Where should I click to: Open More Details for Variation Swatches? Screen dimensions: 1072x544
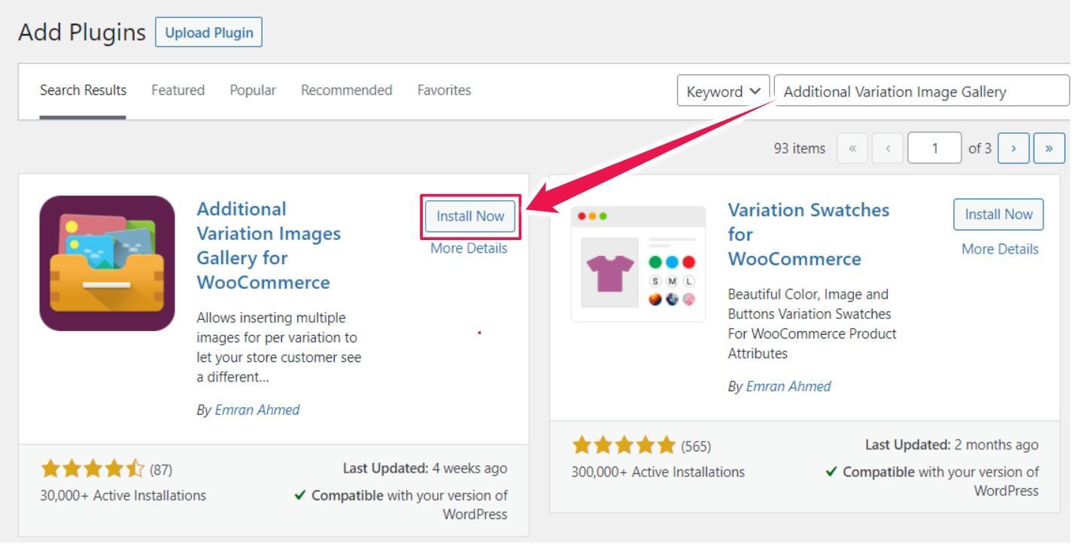pos(1000,249)
